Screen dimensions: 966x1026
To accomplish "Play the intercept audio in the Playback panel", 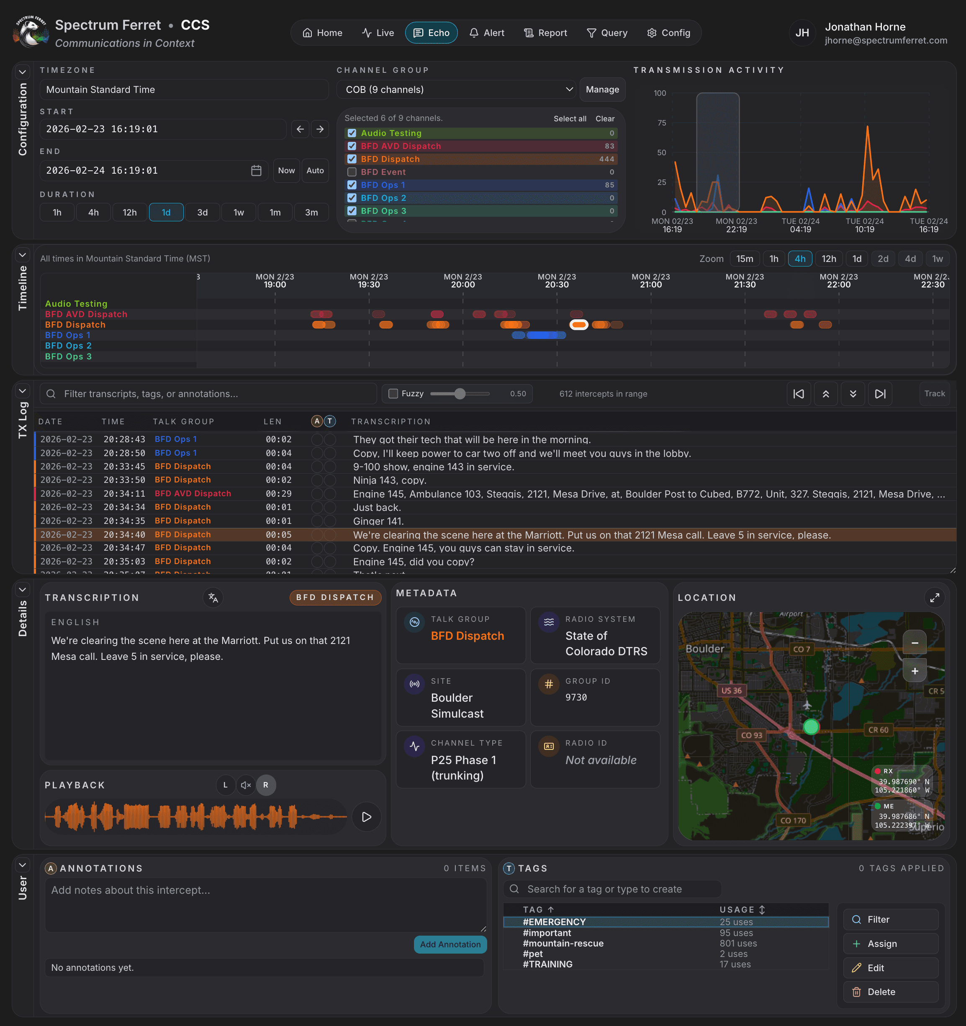I will coord(367,817).
